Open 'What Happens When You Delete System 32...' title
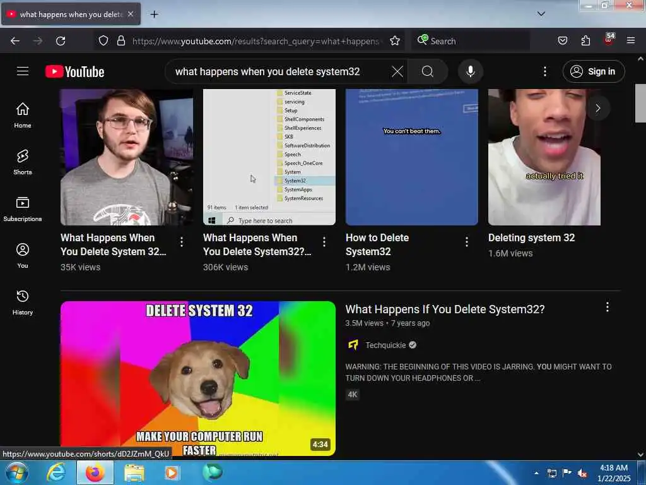The height and width of the screenshot is (485, 646). tap(114, 244)
